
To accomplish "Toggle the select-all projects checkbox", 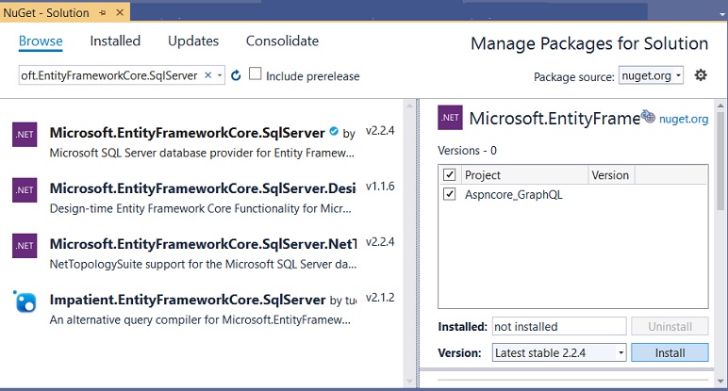I will point(450,175).
